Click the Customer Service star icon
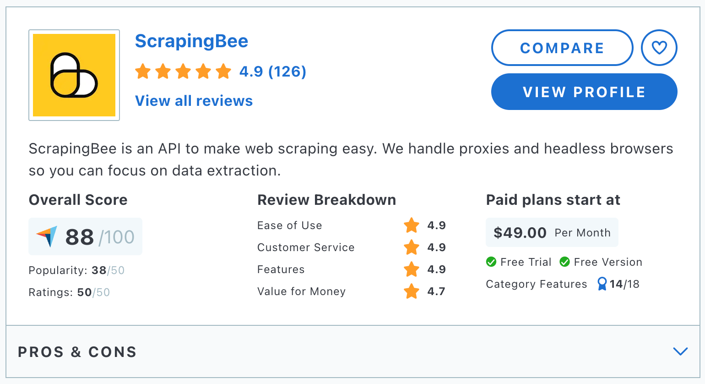Screen dimensions: 705x384 412,247
